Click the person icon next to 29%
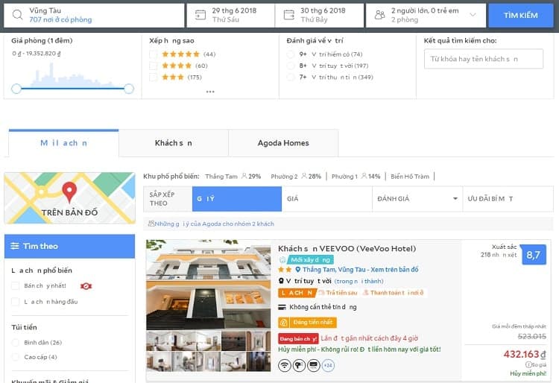Viewport: 559px width, 383px height. click(244, 176)
